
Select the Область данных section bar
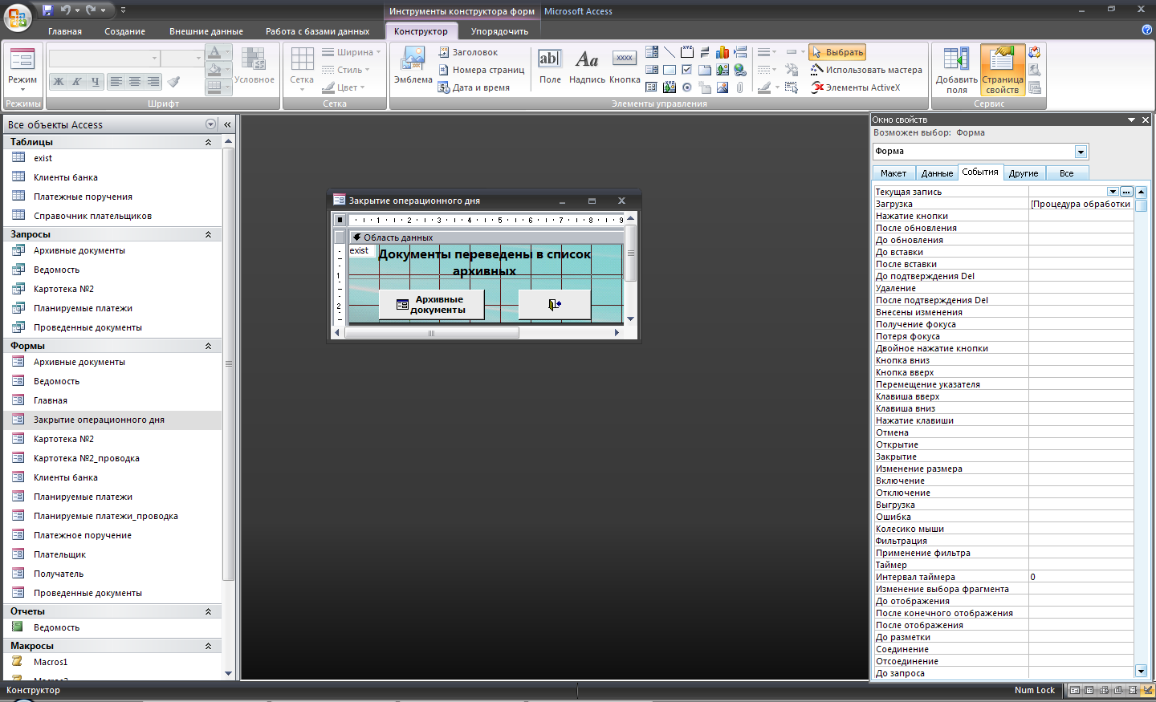point(486,237)
